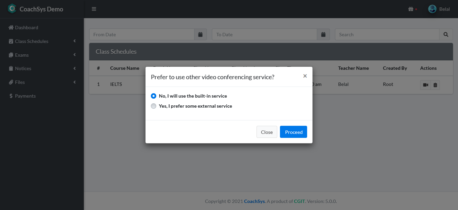Open the Belal profile avatar menu
Viewport: 458px width, 210px height.
click(x=432, y=9)
